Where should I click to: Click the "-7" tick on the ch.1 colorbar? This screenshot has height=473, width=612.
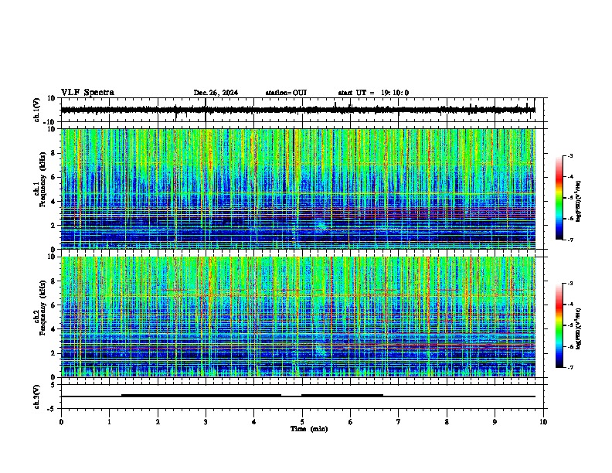pyautogui.click(x=570, y=240)
